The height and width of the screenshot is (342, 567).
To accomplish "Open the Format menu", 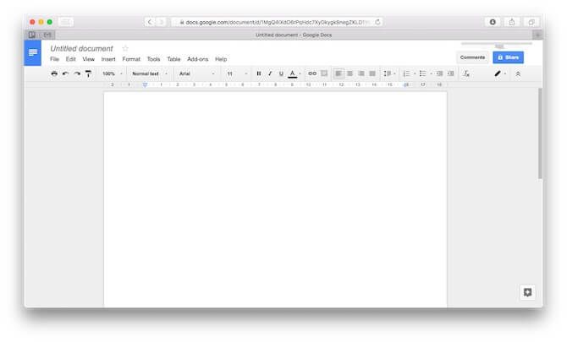I will [131, 59].
